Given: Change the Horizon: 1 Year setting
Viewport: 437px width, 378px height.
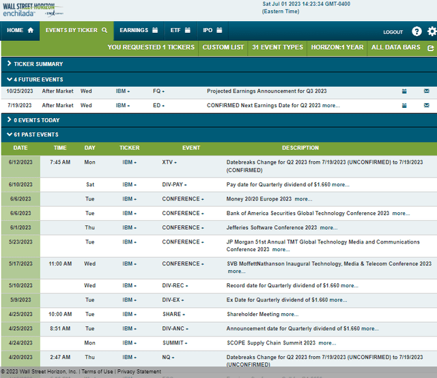Looking at the screenshot, I should pyautogui.click(x=337, y=47).
